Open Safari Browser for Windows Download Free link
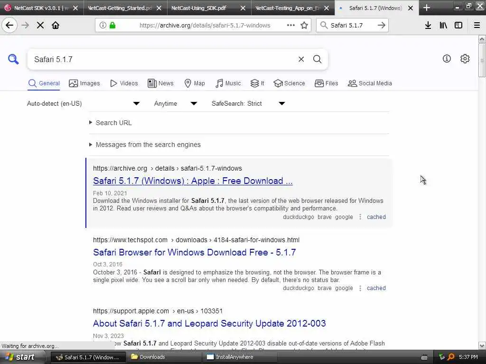 click(x=194, y=252)
